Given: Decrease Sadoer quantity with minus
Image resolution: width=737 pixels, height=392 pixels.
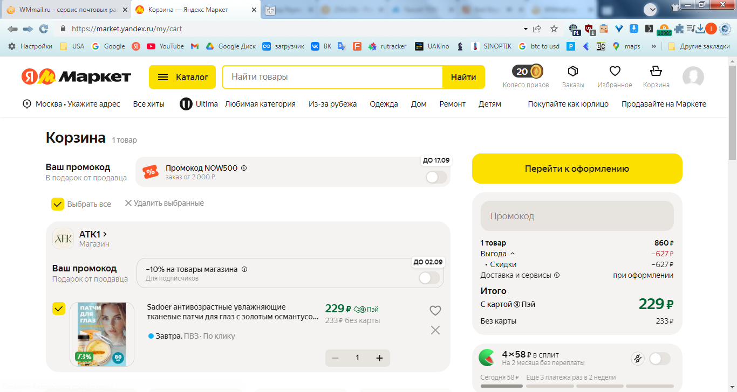Looking at the screenshot, I should 336,358.
